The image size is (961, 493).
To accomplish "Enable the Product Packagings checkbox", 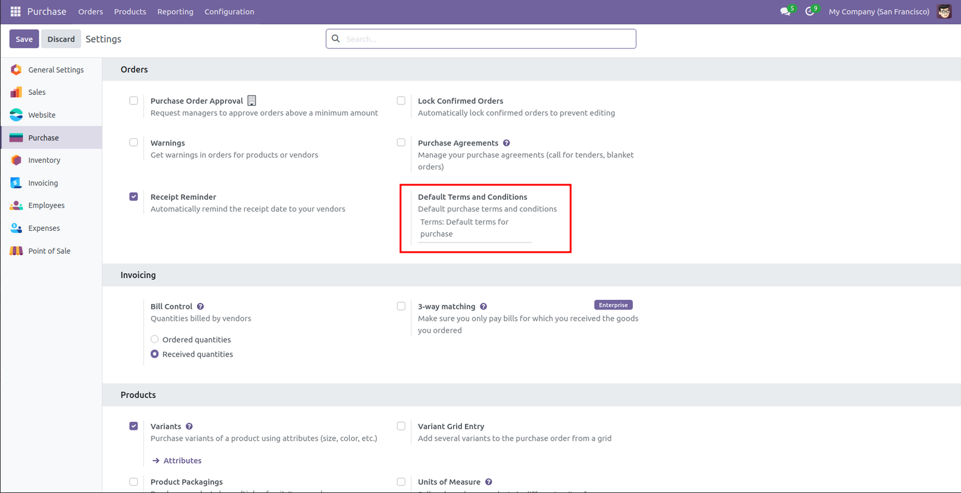I will coord(134,482).
